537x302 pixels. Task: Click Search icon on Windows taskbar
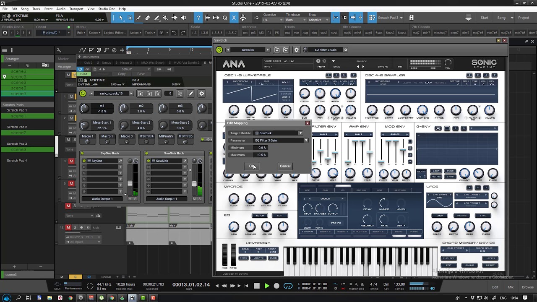click(x=18, y=298)
